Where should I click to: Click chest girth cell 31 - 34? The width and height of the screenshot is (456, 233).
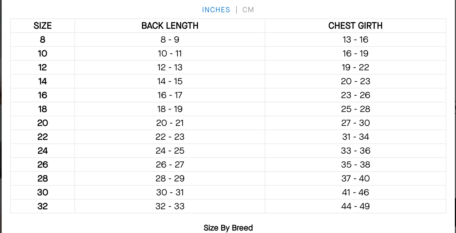[355, 137]
